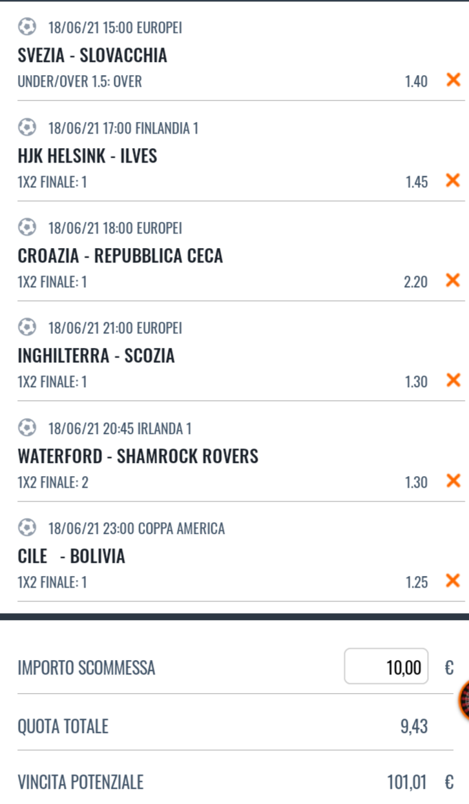Delete the Waterford - Shamrock Rovers selection
The height and width of the screenshot is (804, 469).
coord(453,481)
